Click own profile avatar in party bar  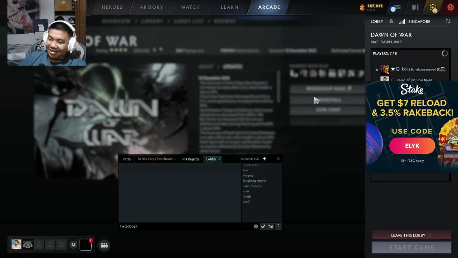[x=16, y=244]
